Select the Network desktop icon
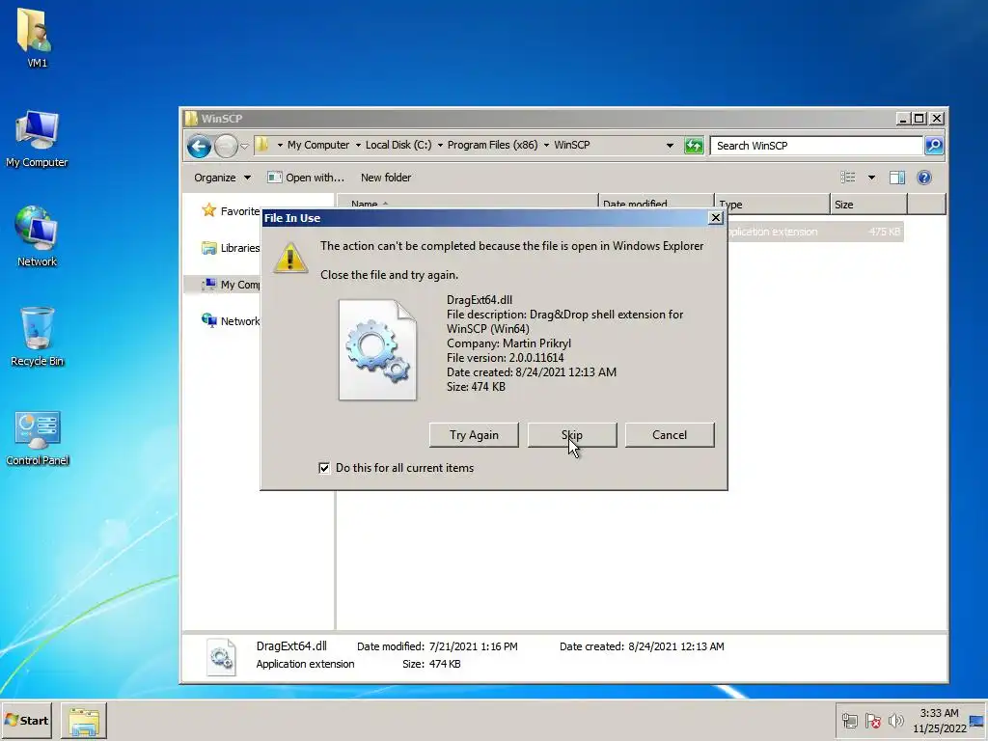The image size is (988, 741). (x=37, y=236)
